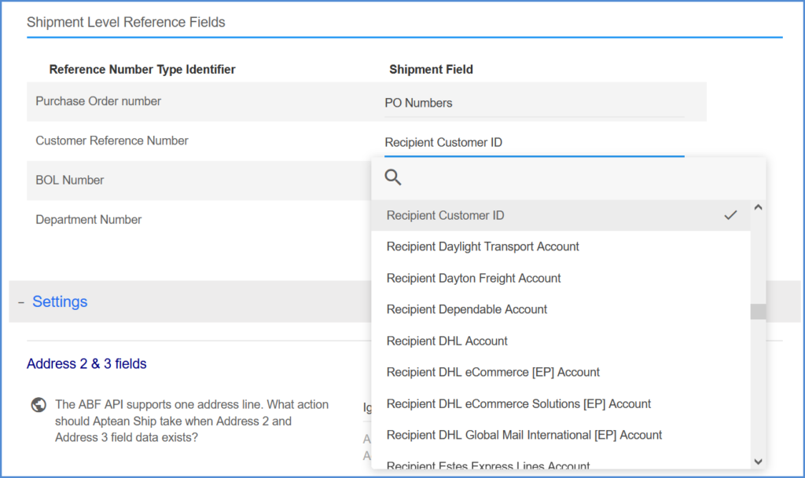The height and width of the screenshot is (478, 805).
Task: Select Recipient DHL eCommerce [EP] Account option
Action: tap(493, 372)
